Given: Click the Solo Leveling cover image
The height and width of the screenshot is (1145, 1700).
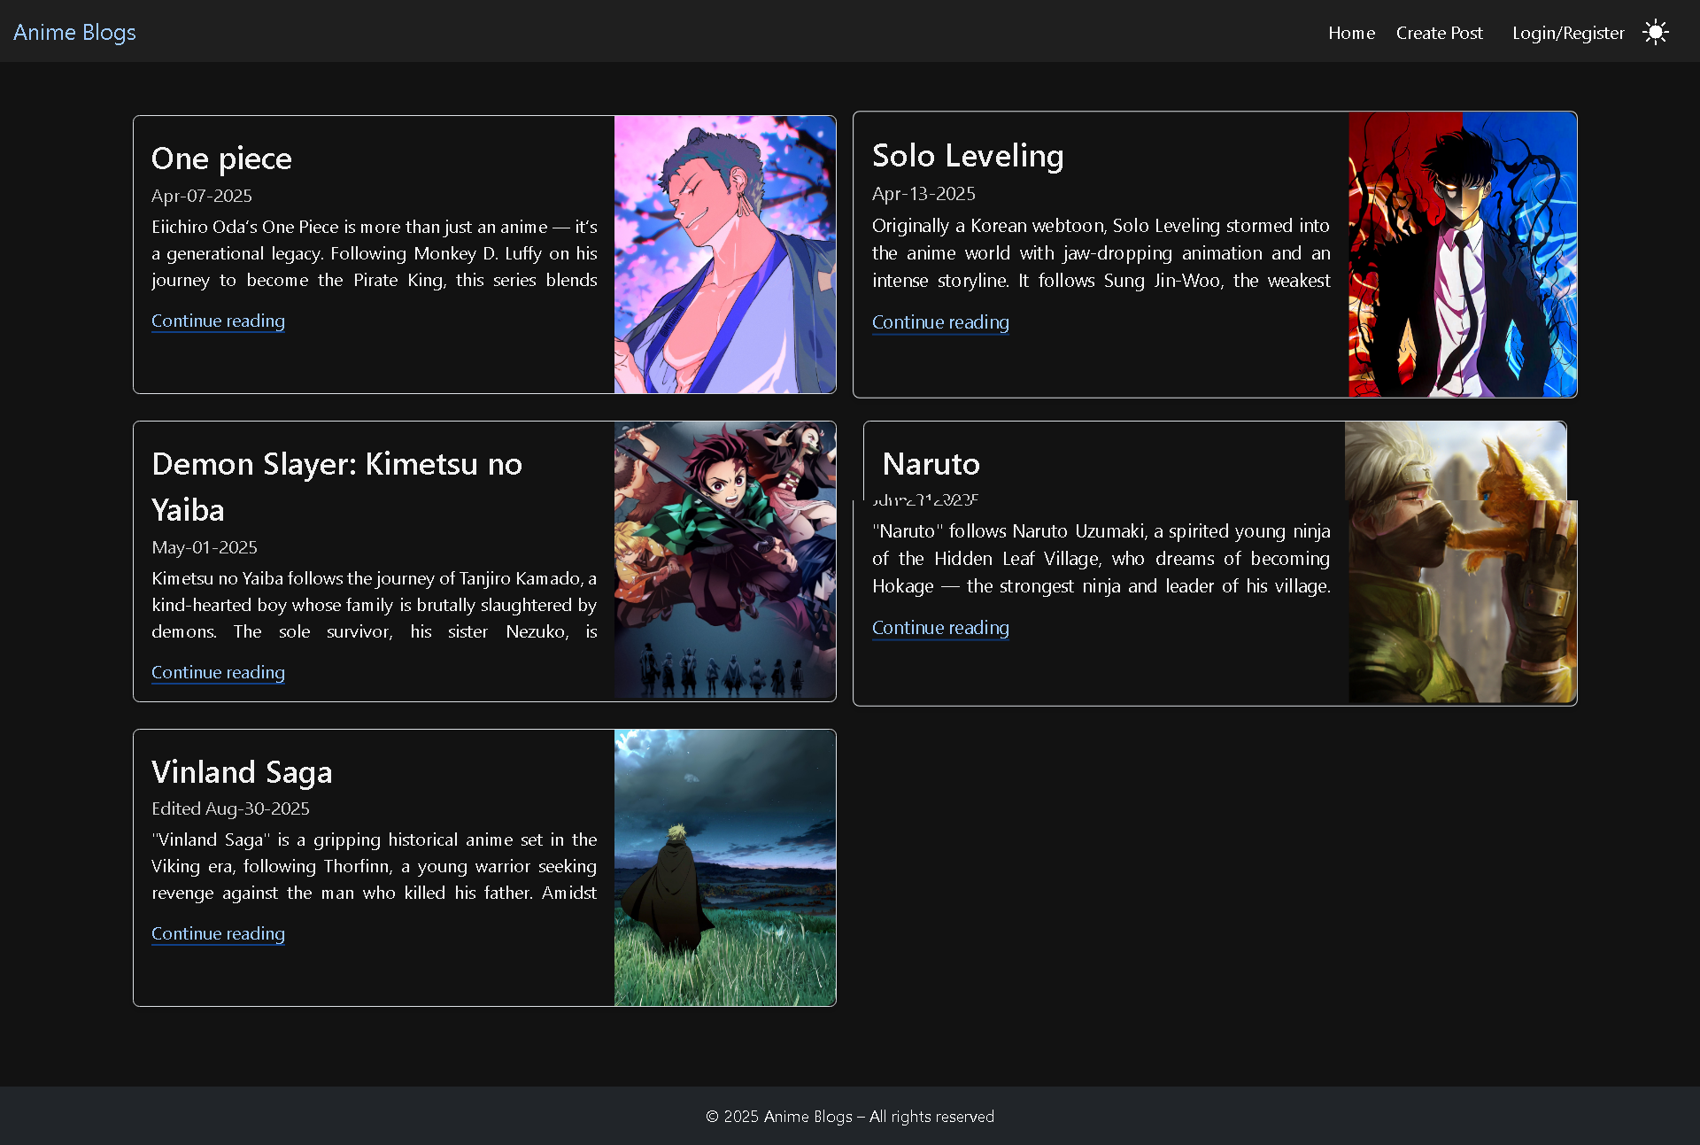Looking at the screenshot, I should (1462, 254).
